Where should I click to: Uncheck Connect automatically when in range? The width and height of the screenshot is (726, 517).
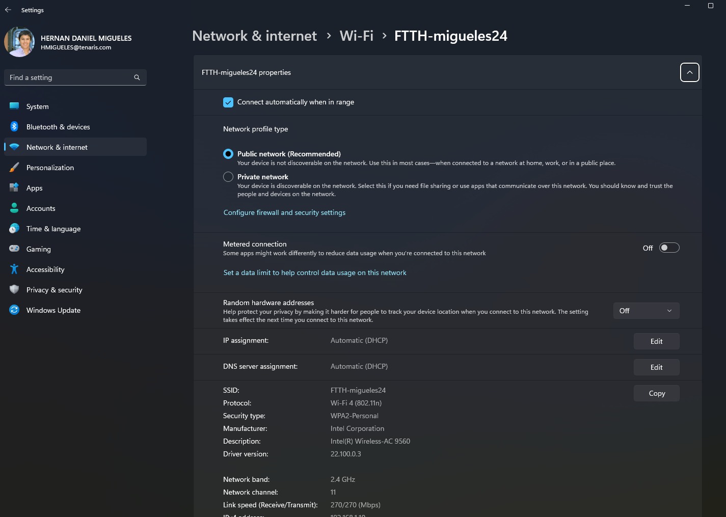pos(228,102)
